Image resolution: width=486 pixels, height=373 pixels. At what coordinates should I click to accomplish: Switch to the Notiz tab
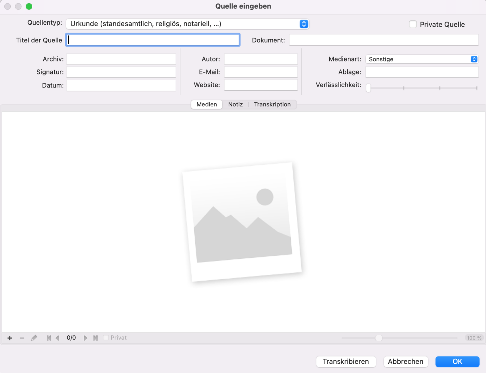[x=235, y=104]
